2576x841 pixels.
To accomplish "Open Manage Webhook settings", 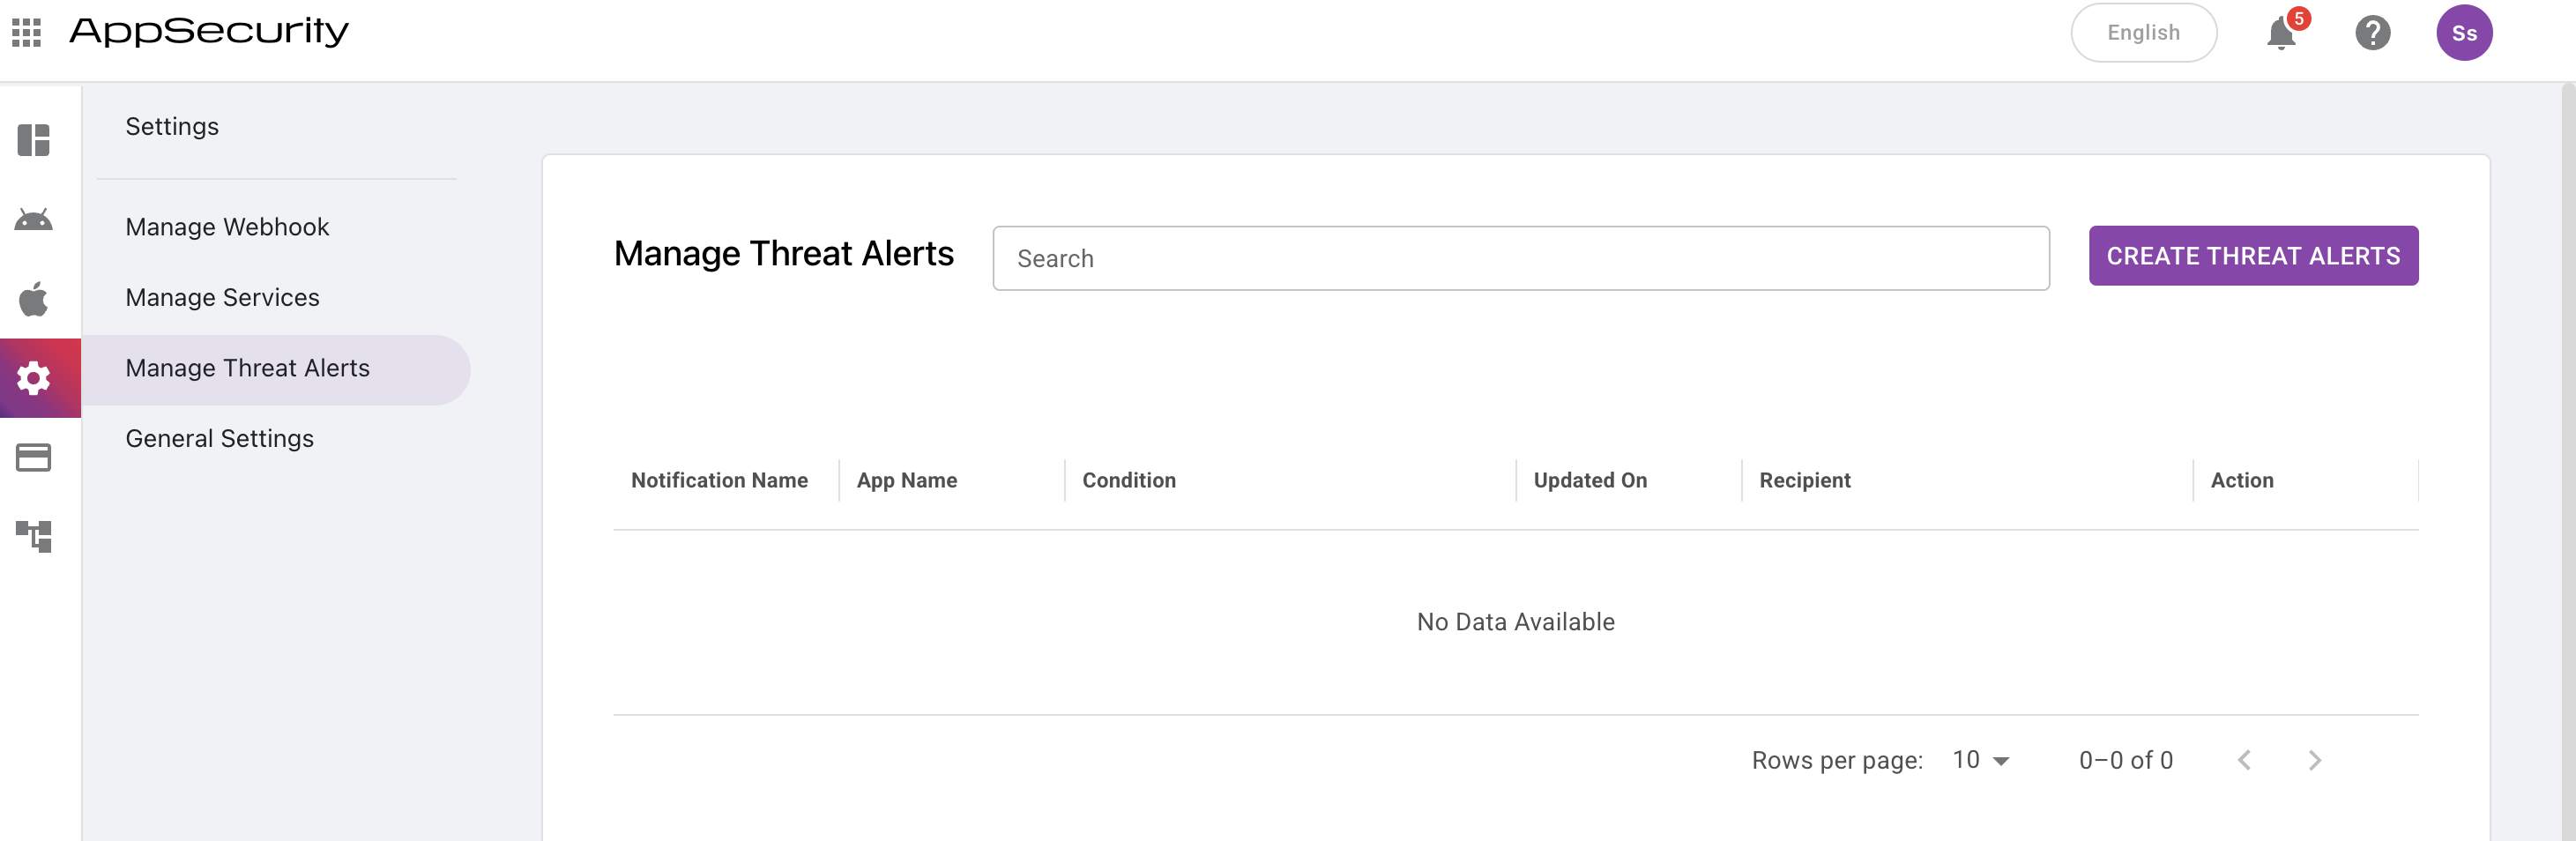I will [227, 227].
